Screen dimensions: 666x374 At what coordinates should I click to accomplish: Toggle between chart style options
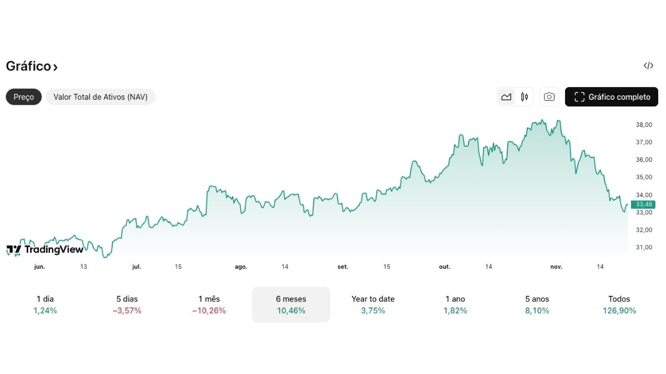(515, 96)
